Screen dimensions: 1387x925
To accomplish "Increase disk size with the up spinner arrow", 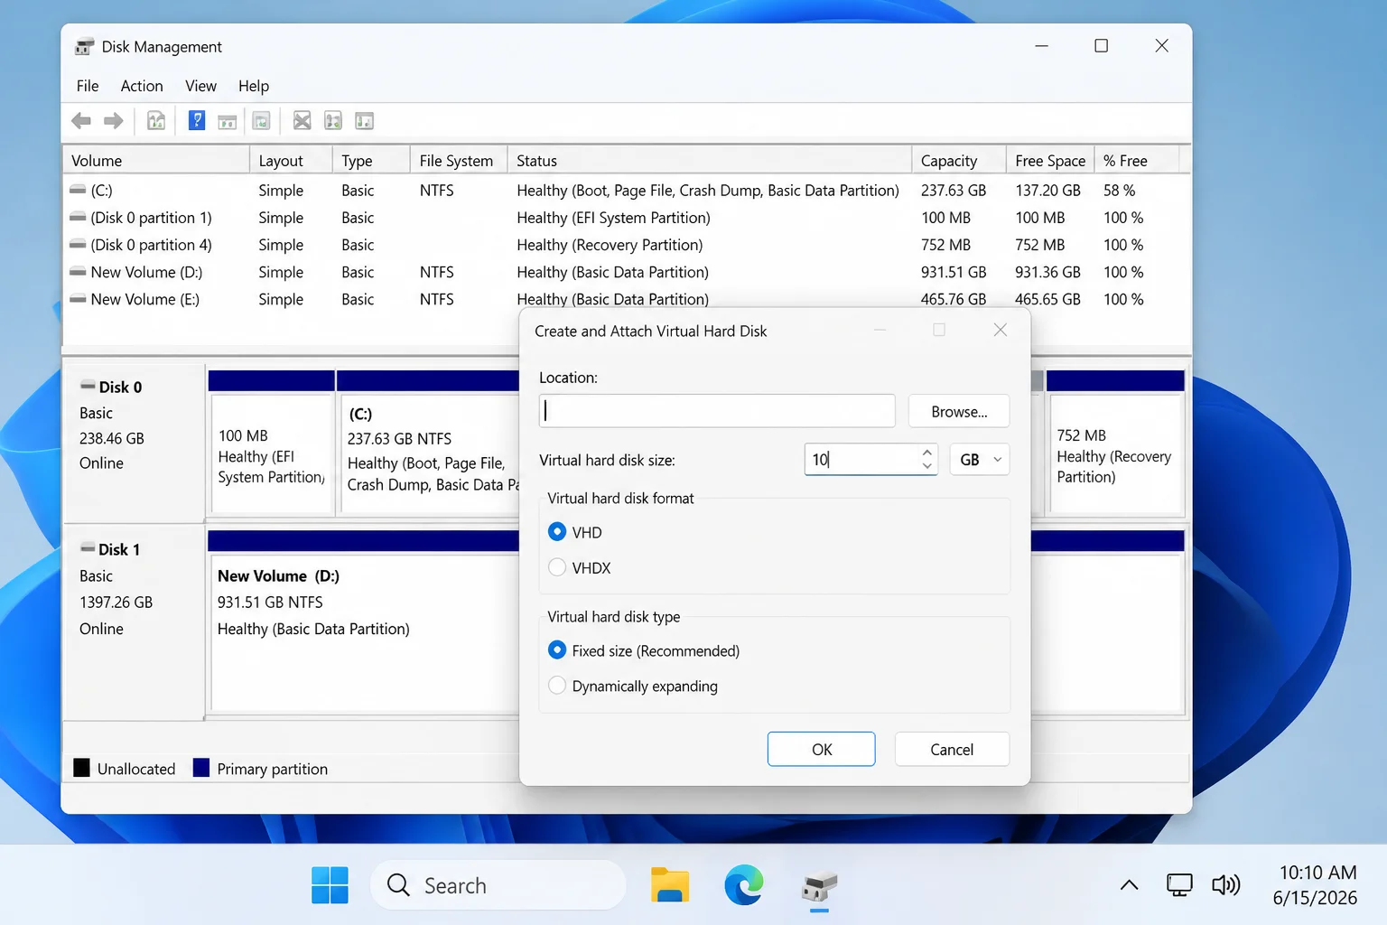I will [x=927, y=452].
